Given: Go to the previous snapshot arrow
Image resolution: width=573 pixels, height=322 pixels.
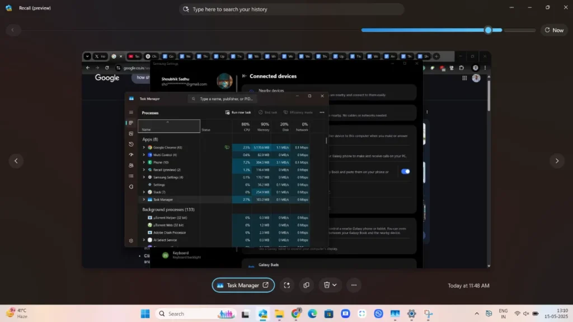Looking at the screenshot, I should click(16, 160).
